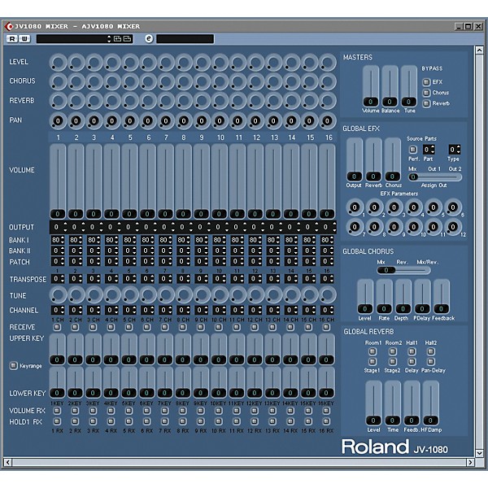Click the Global Chorus Rate fader

tap(384, 297)
